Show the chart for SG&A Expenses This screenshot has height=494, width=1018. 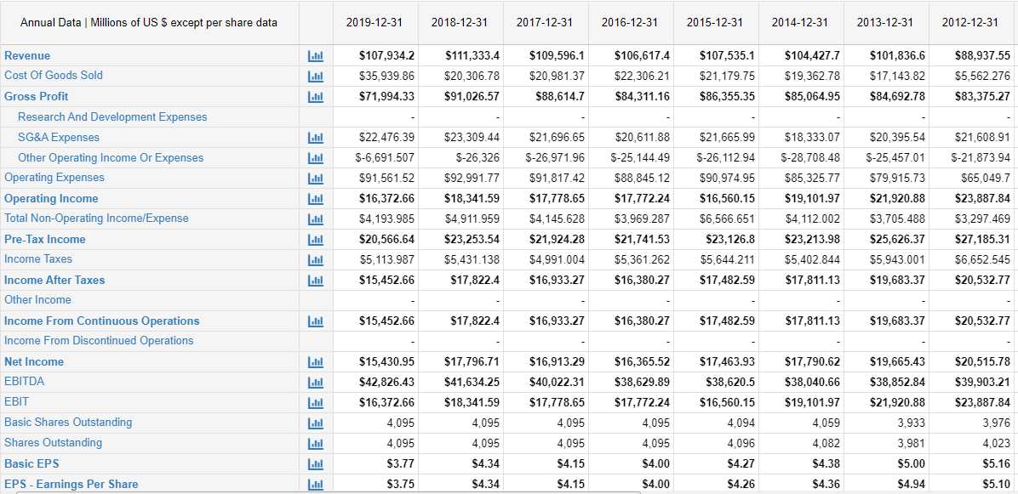coord(315,137)
